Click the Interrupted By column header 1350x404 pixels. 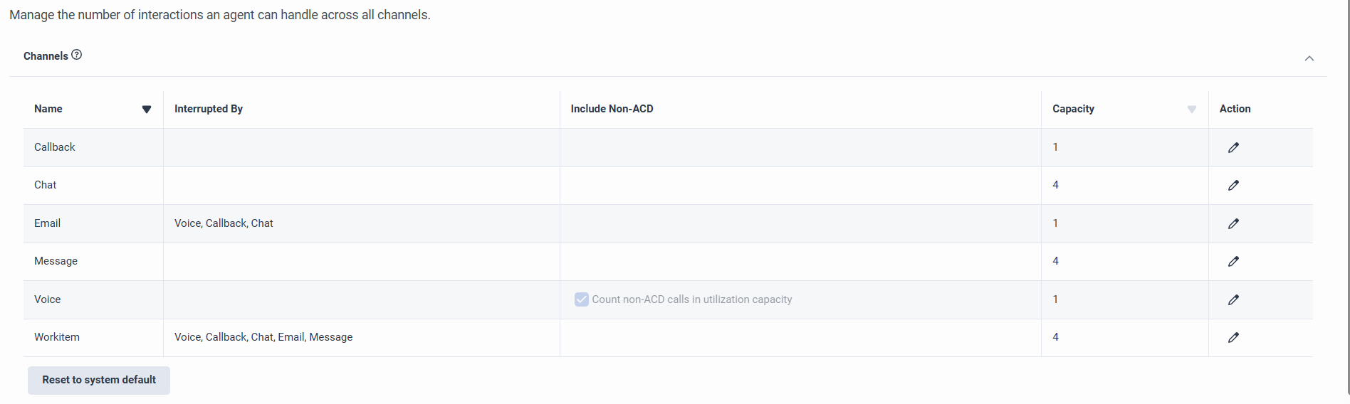pos(209,109)
